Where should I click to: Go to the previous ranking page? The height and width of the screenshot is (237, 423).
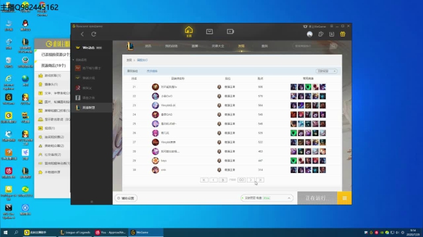tap(213, 180)
